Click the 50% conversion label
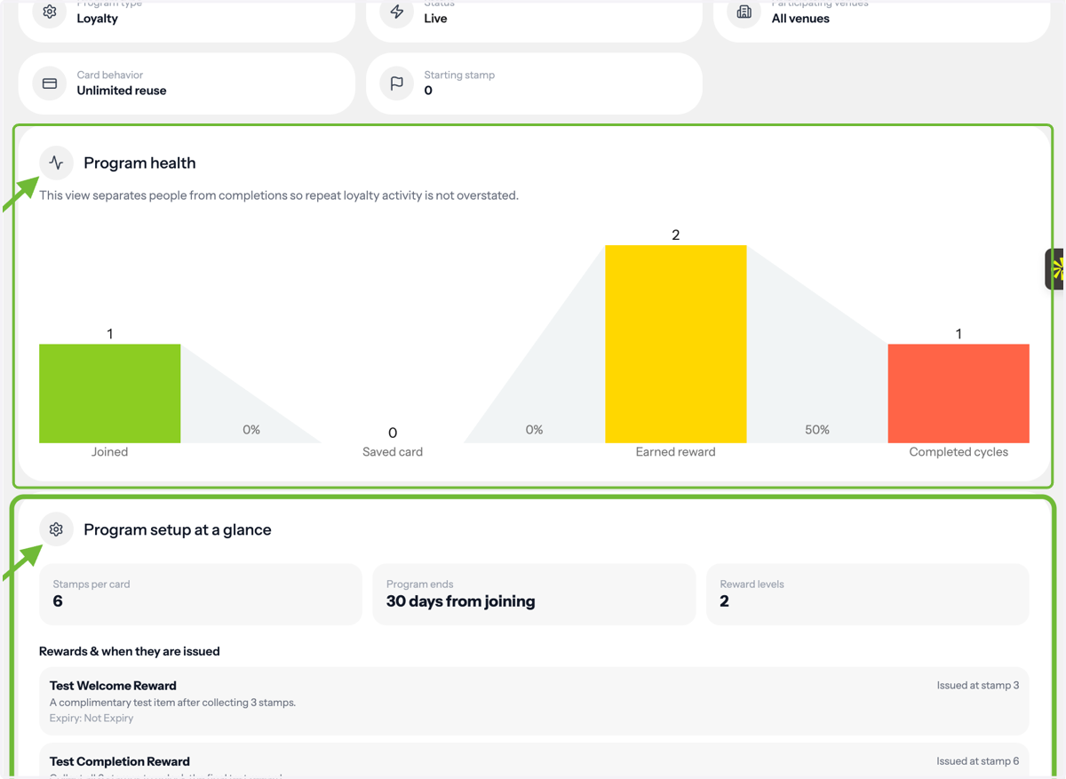The height and width of the screenshot is (779, 1066). (817, 430)
